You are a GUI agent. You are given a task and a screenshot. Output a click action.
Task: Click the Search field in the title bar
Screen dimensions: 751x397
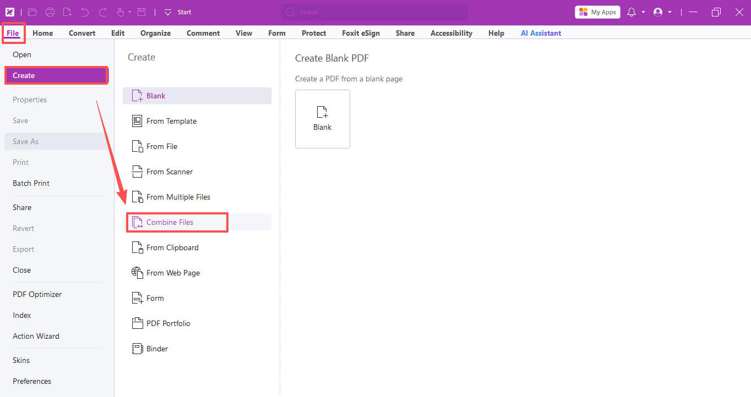pos(375,12)
